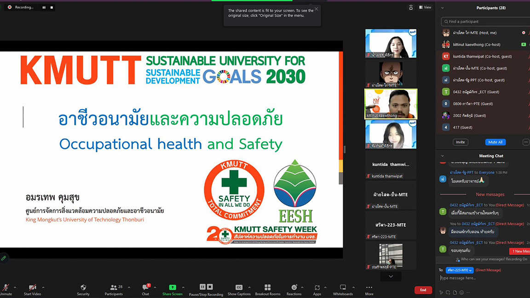The image size is (530, 298).
Task: Open the emoji picker in chat
Action: click(462, 292)
